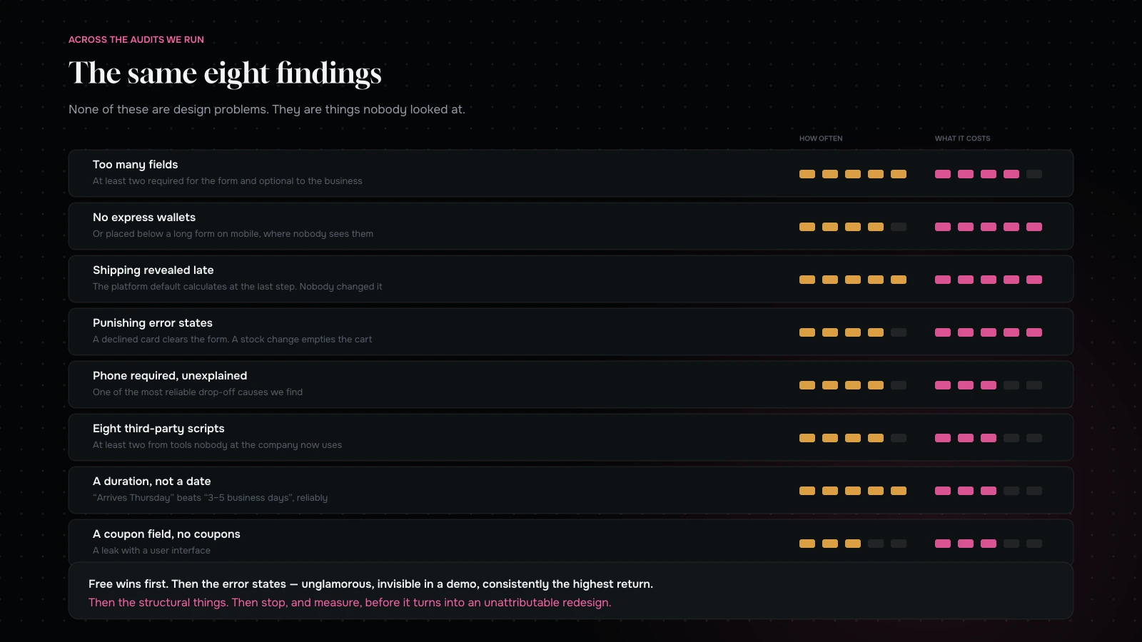Viewport: 1142px width, 642px height.
Task: Click the pink 'Then the structural things' sentence
Action: click(350, 603)
